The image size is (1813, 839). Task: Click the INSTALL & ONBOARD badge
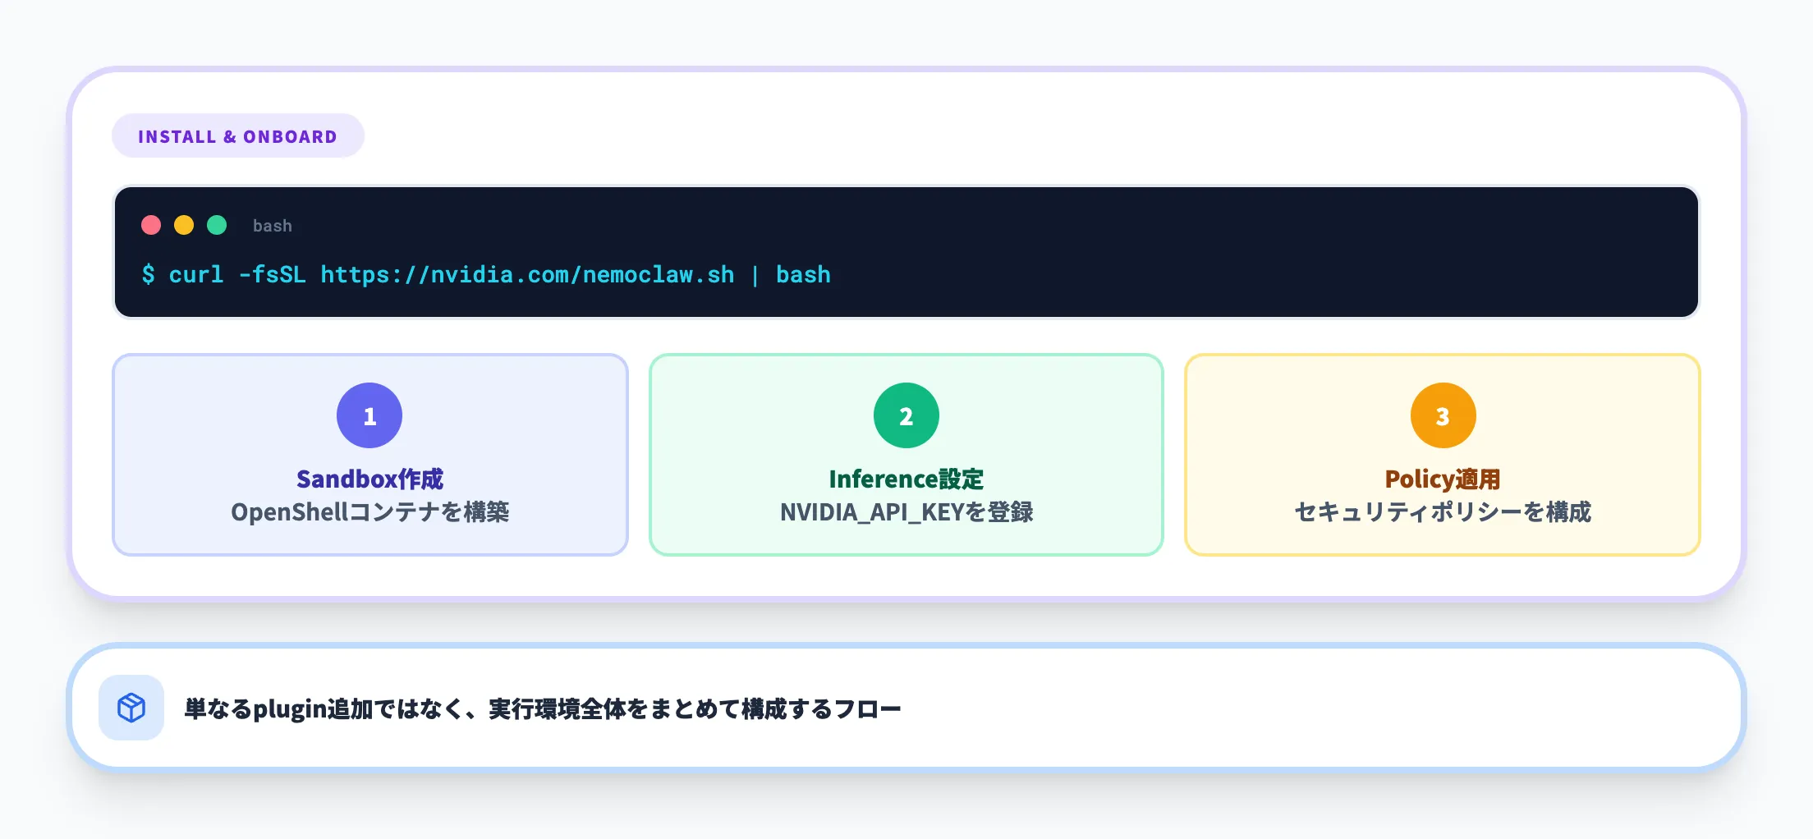[x=238, y=136]
